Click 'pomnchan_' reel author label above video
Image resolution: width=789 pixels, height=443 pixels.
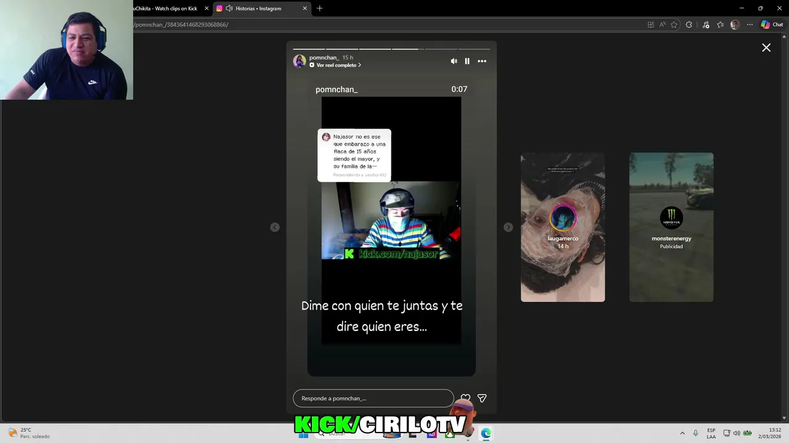[337, 89]
